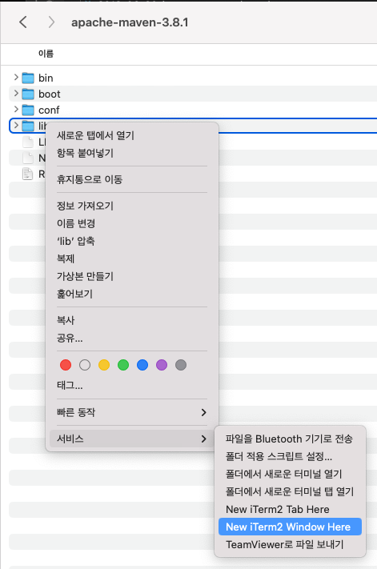Select the boot folder icon
Screen dimensions: 377x569
(x=28, y=94)
